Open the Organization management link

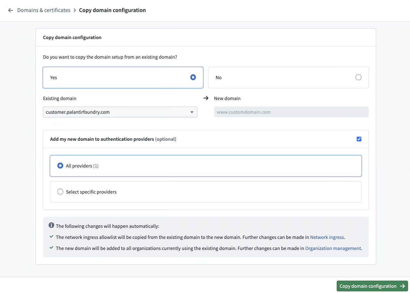coord(333,248)
